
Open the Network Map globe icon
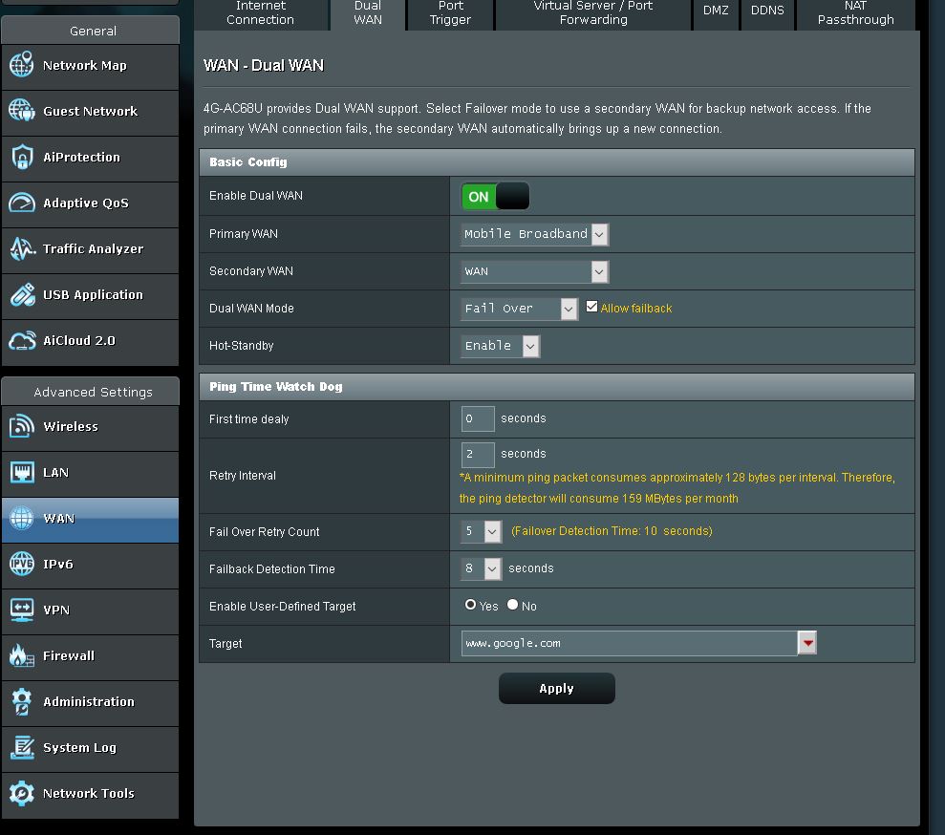click(x=21, y=66)
